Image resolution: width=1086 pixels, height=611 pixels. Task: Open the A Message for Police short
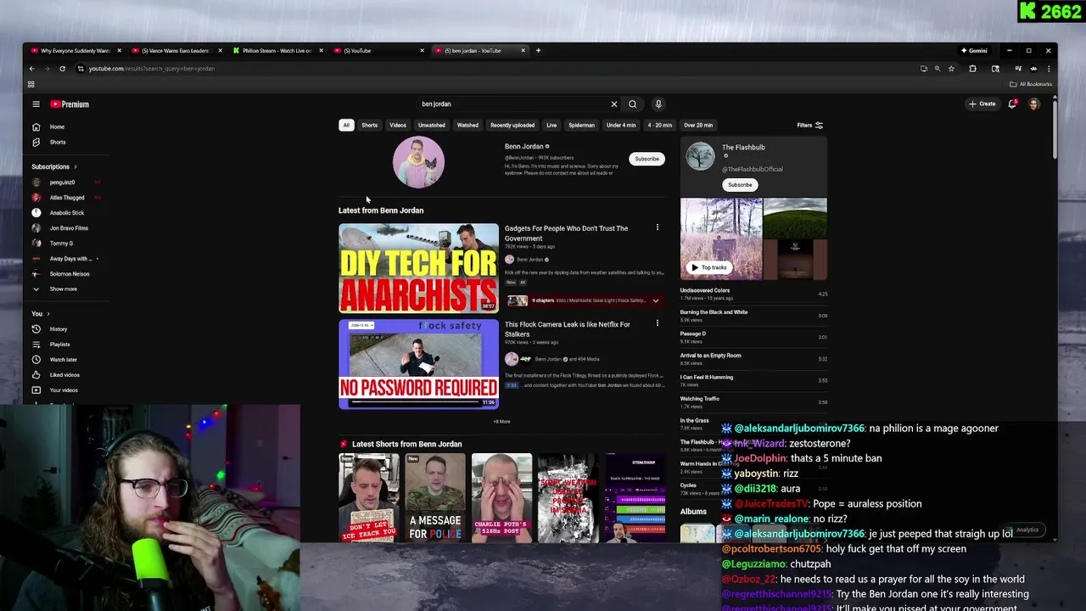tap(435, 498)
